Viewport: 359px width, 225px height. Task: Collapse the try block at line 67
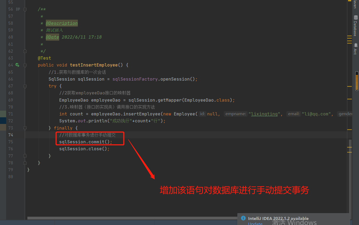tap(25, 86)
